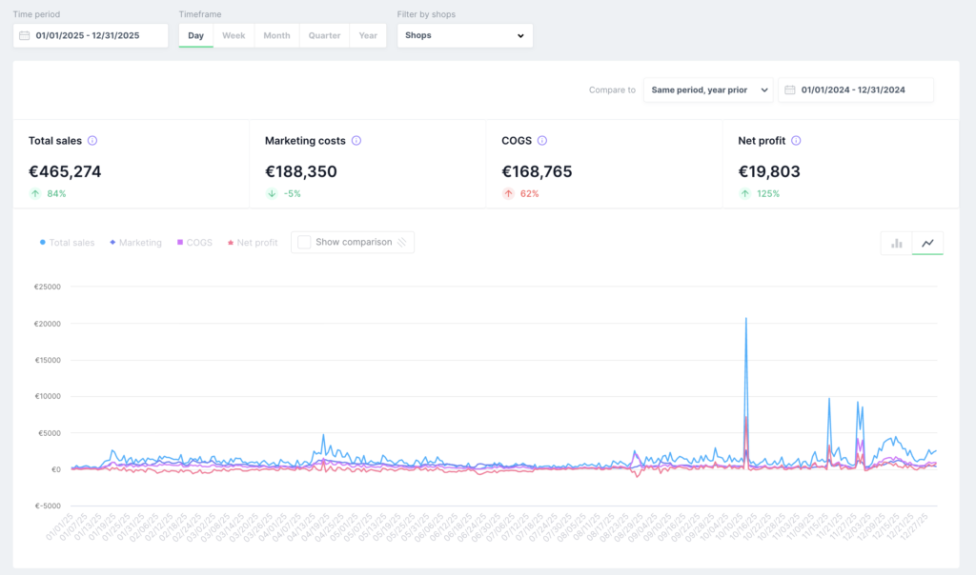Toggle the COGS purple legend swatch
The image size is (976, 575).
pyautogui.click(x=180, y=242)
